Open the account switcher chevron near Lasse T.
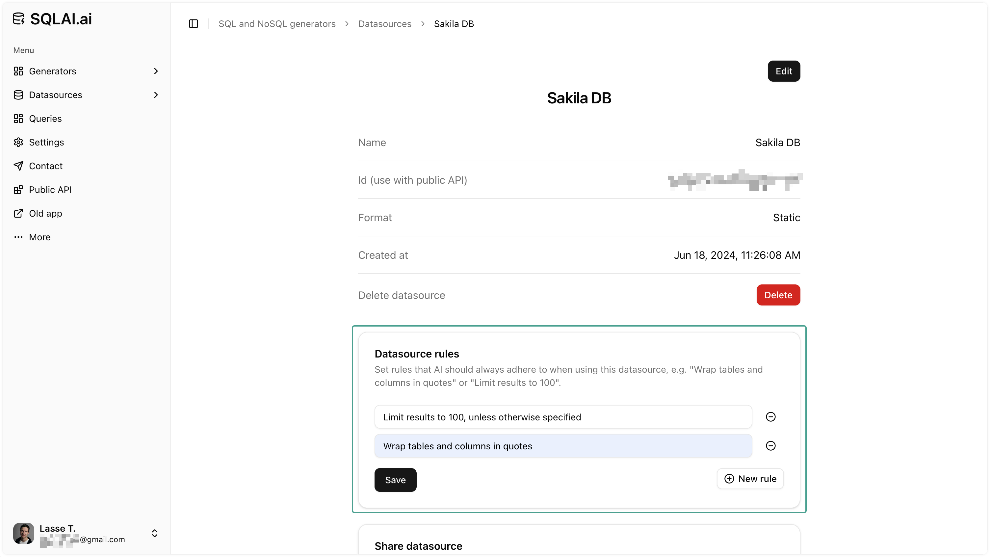This screenshot has width=990, height=557. click(x=155, y=534)
